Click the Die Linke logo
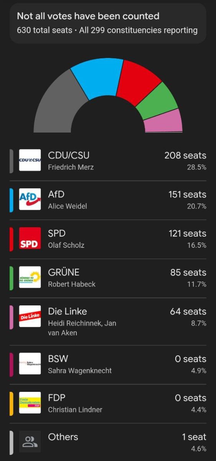Viewport: 216px width, 461px height. click(x=30, y=316)
